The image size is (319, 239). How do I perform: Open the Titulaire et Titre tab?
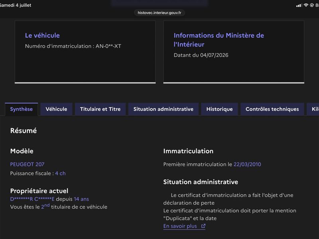100,109
